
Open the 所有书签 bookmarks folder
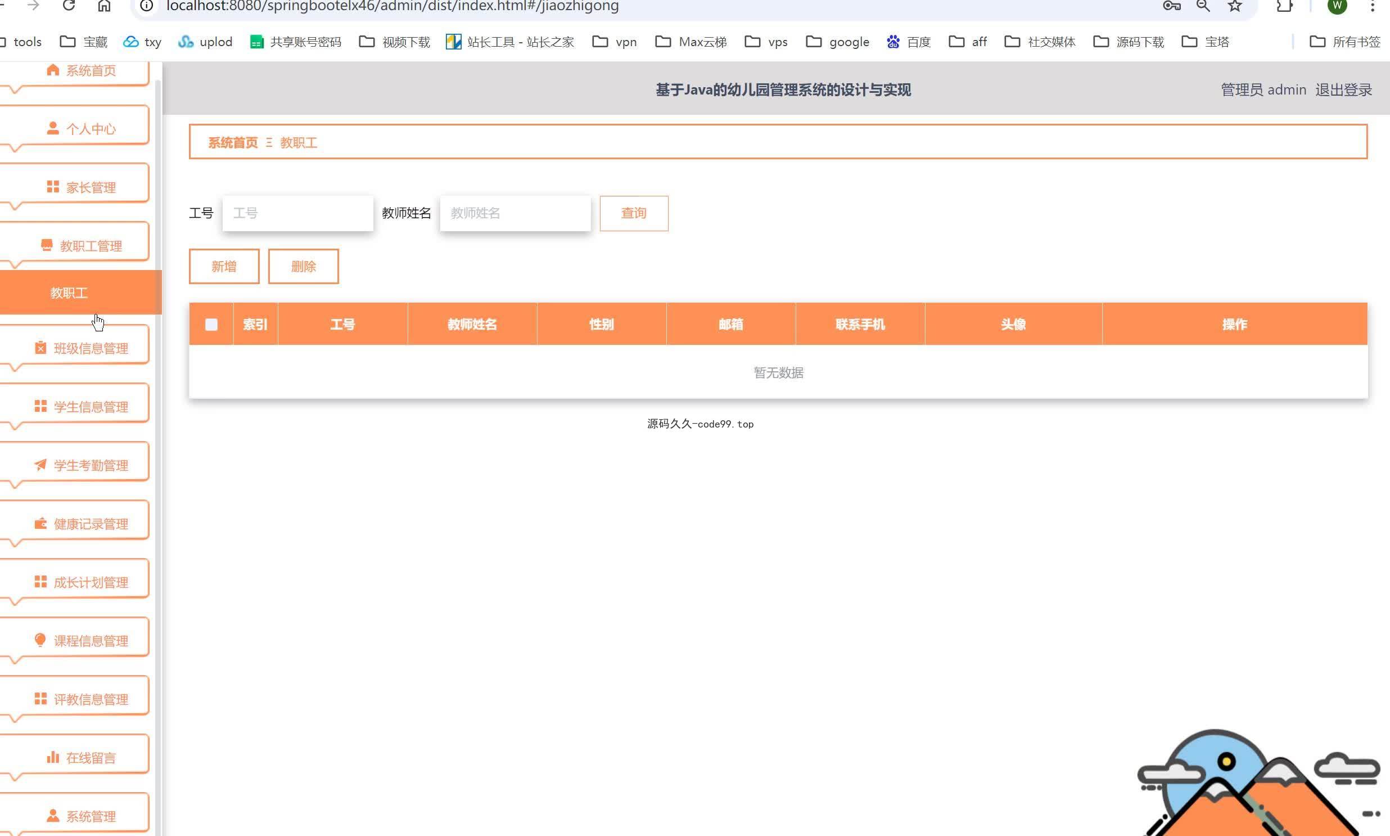(x=1346, y=42)
